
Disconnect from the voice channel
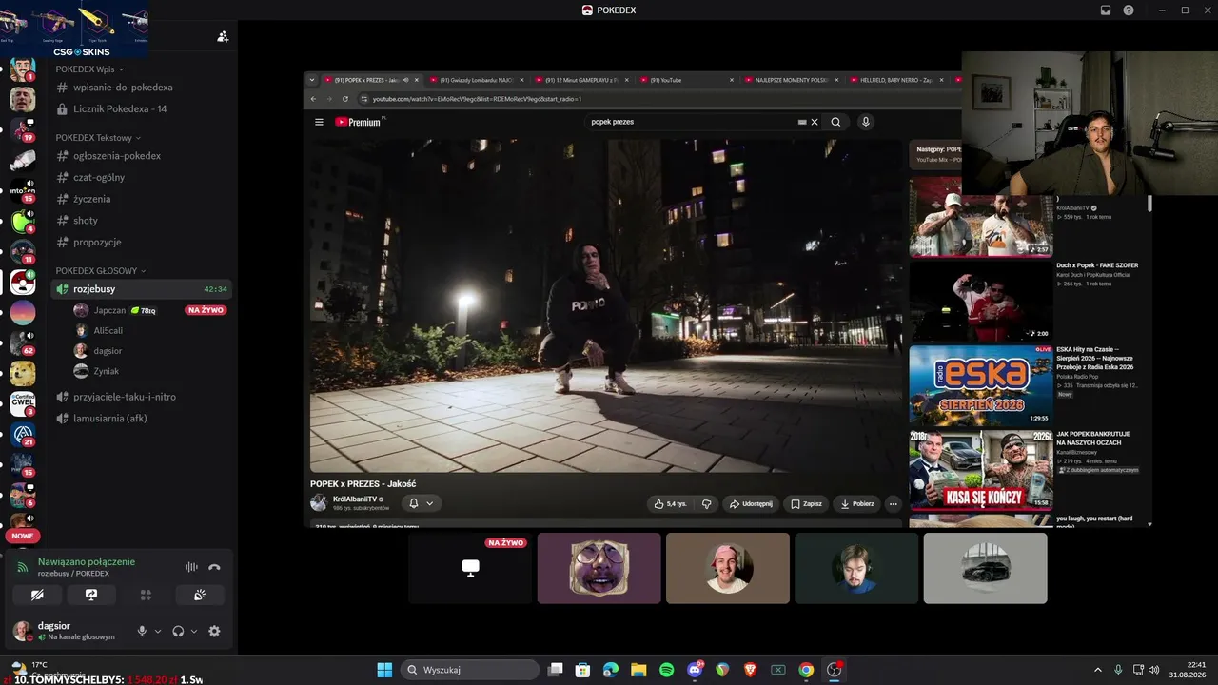click(x=214, y=567)
